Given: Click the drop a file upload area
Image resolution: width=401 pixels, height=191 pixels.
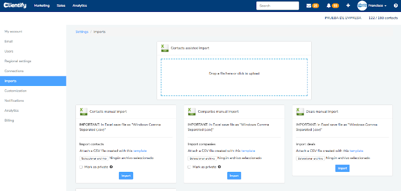Looking at the screenshot, I should [234, 77].
